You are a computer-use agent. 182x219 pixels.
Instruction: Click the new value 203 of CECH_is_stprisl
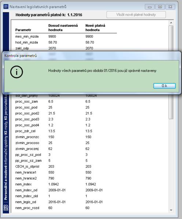[x=88, y=166]
